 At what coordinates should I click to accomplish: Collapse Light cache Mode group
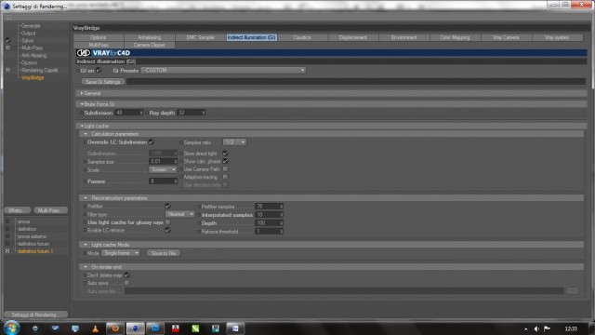86,245
